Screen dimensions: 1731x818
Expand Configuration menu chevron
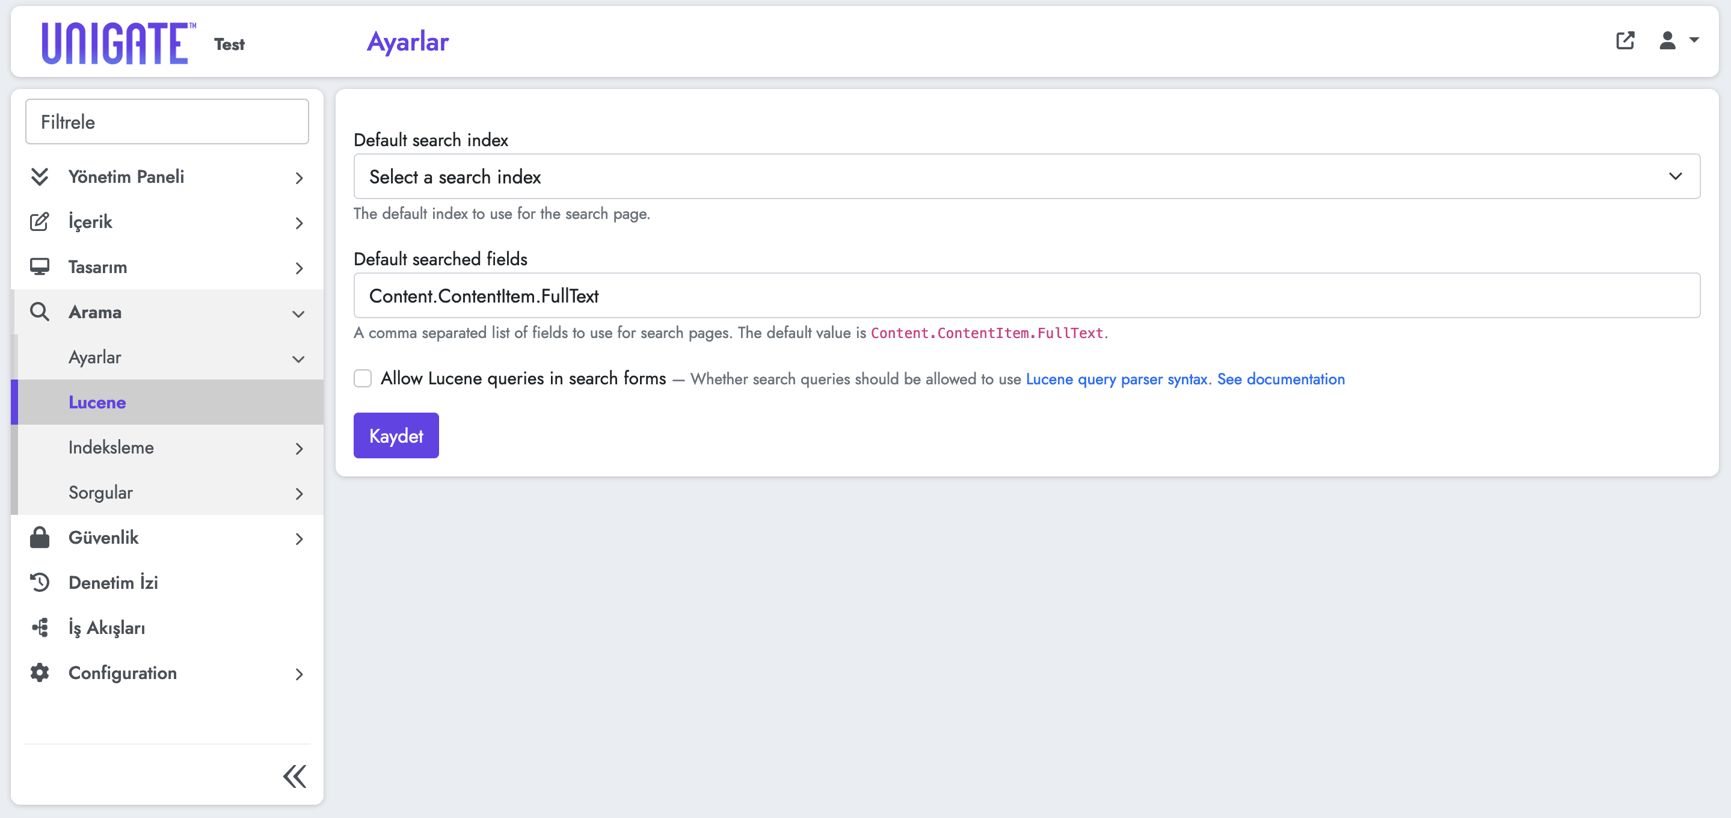click(x=299, y=674)
